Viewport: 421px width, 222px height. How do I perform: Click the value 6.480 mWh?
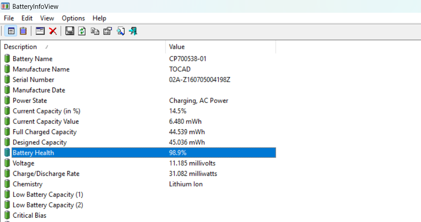185,121
